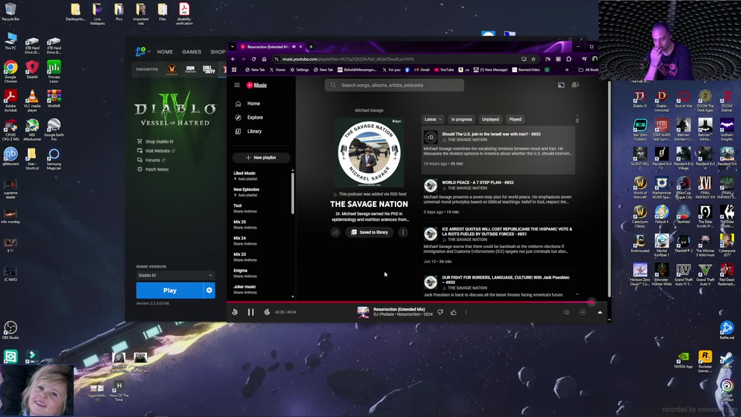Click Play for Diablo IV in Battle.net

click(x=170, y=291)
